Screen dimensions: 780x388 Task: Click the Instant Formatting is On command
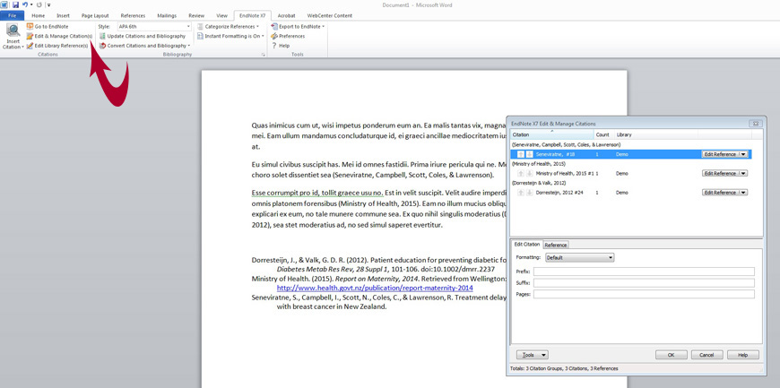point(230,36)
